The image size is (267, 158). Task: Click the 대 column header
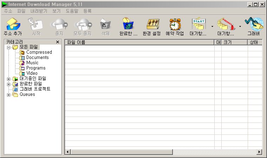click(218, 42)
